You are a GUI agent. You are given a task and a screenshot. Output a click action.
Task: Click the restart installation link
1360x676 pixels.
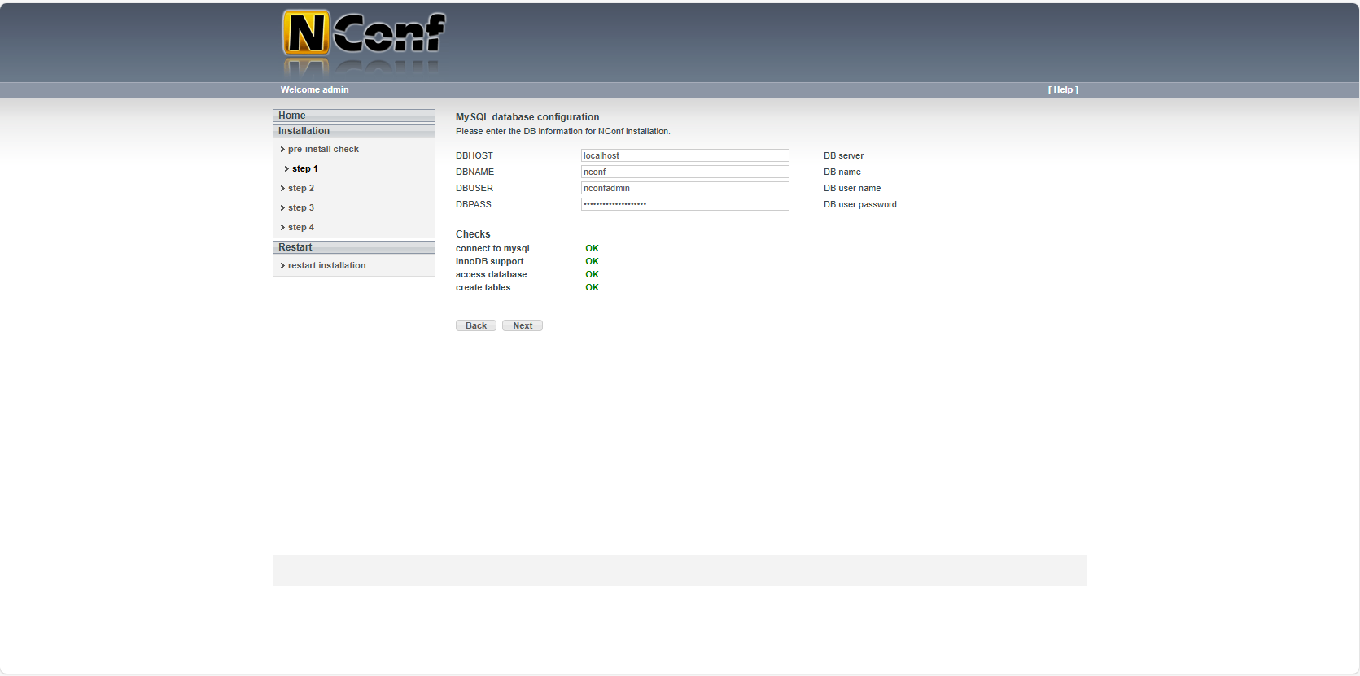click(x=326, y=266)
